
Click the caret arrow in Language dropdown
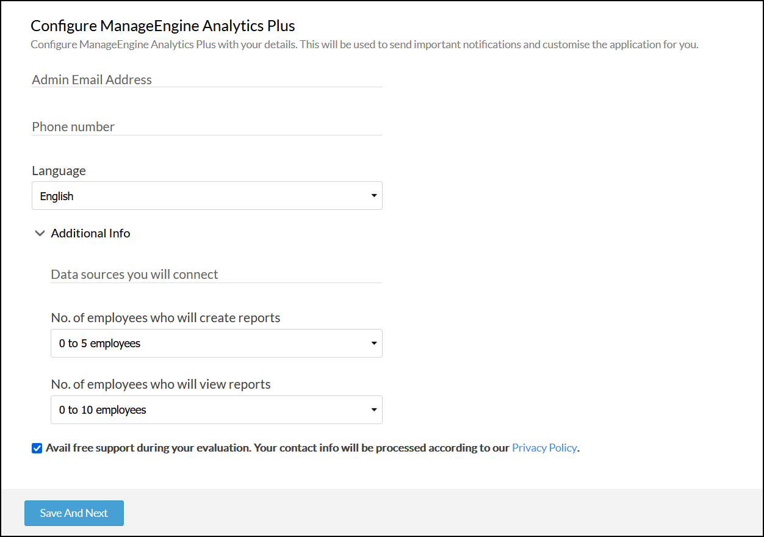374,196
